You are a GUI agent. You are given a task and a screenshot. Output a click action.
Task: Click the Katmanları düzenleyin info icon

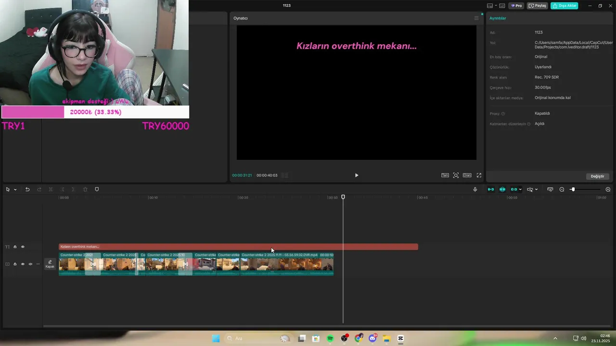pos(529,124)
